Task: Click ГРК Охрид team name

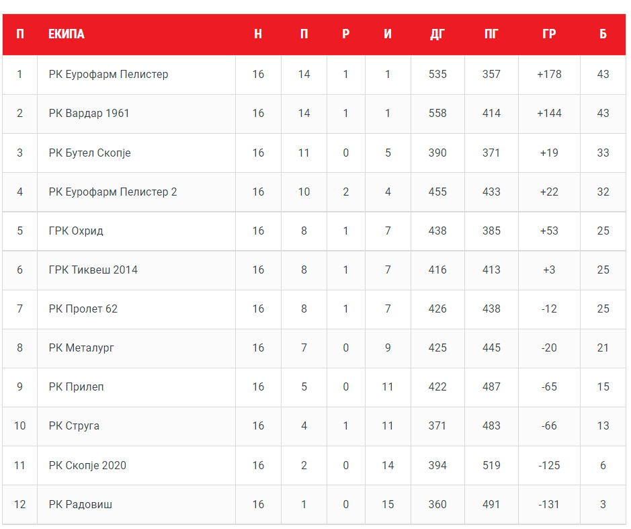Action: 76,231
